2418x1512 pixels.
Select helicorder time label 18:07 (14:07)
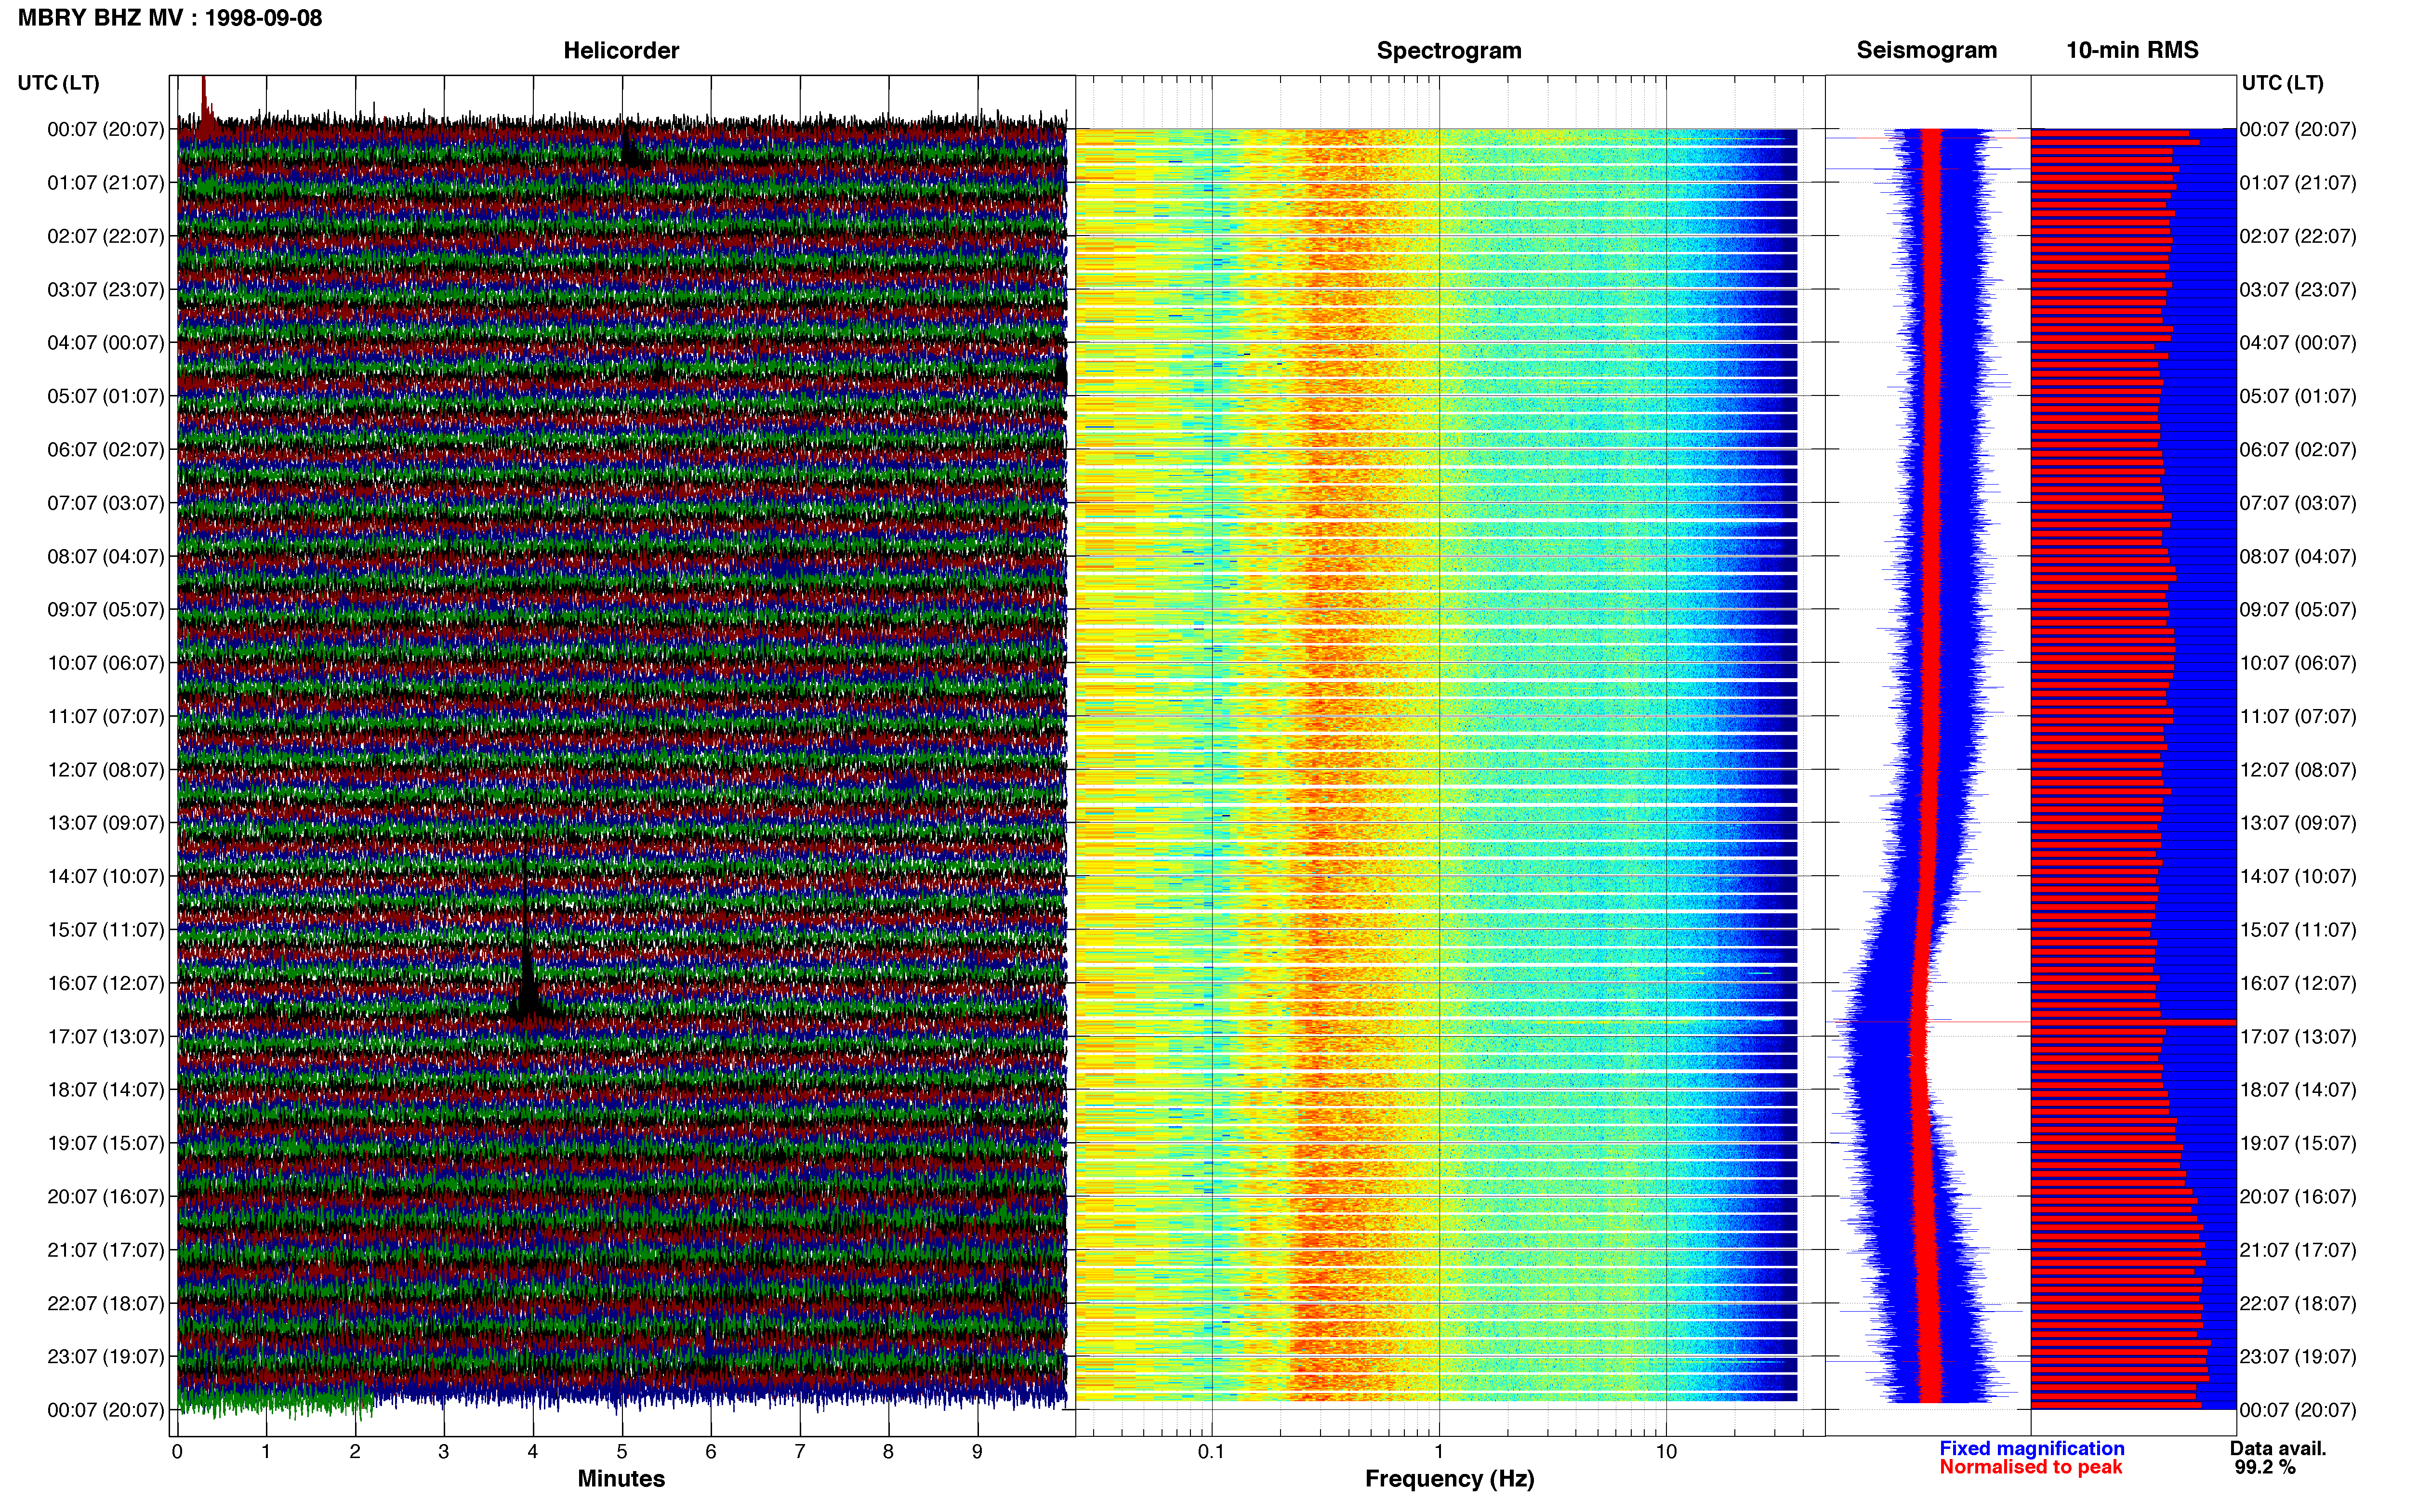click(105, 1090)
